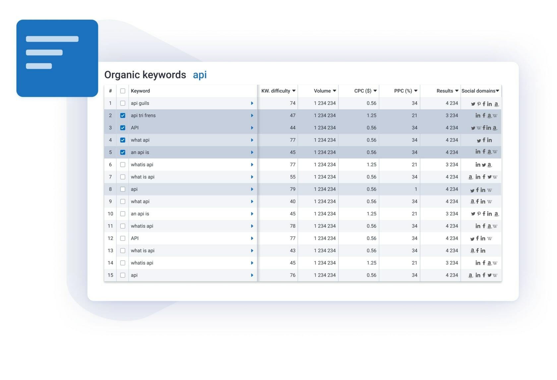Uncheck the 'what api' row checkbox

coord(123,140)
